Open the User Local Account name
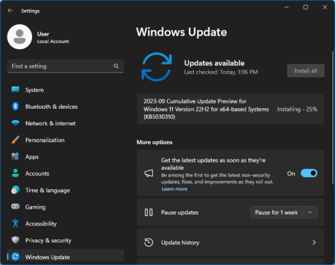The height and width of the screenshot is (265, 335). [53, 38]
